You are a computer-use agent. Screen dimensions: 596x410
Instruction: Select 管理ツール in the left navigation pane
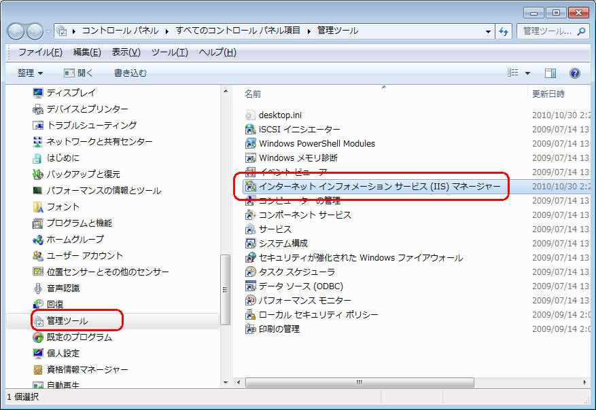point(67,320)
